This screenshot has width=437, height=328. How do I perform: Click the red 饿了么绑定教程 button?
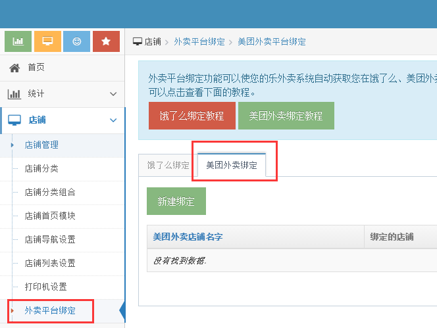tap(192, 116)
